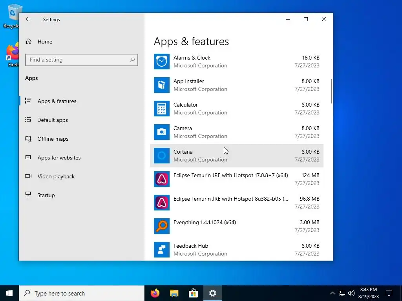Click the Alarms & Clock app icon
Image resolution: width=402 pixels, height=301 pixels.
(161, 62)
